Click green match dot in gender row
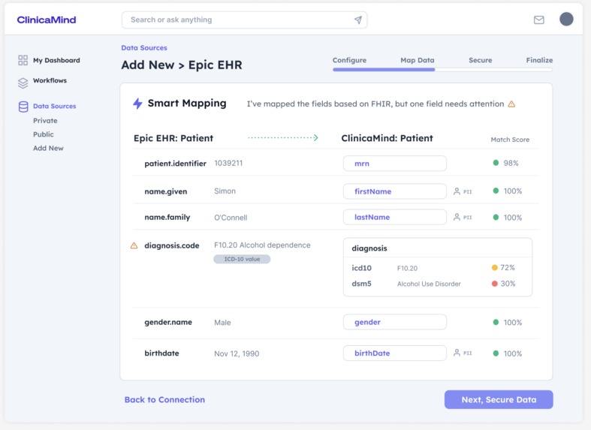591x430 pixels. (496, 322)
